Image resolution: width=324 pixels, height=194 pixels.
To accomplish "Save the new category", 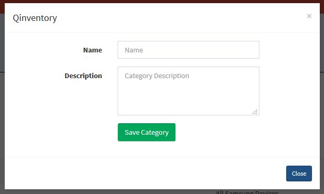I will point(147,132).
